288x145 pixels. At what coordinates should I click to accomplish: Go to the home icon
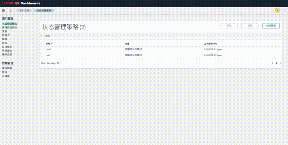tap(11, 11)
